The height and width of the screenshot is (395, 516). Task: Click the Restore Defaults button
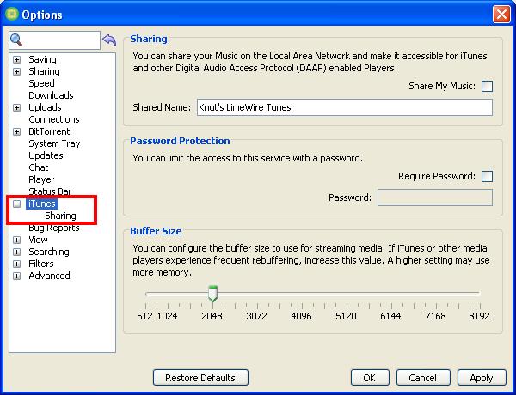(x=200, y=378)
